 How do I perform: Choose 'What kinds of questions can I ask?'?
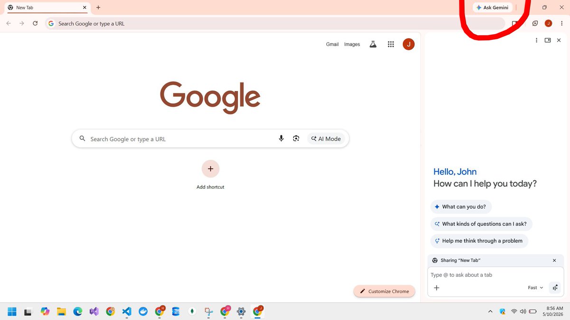click(482, 224)
